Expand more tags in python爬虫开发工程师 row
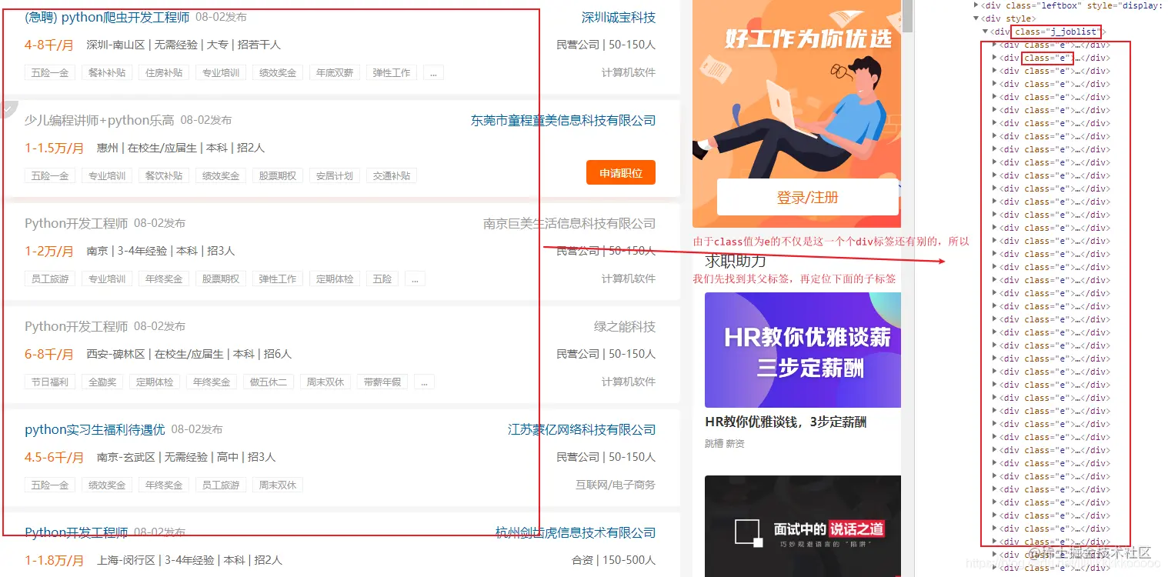The image size is (1168, 577). click(x=433, y=73)
